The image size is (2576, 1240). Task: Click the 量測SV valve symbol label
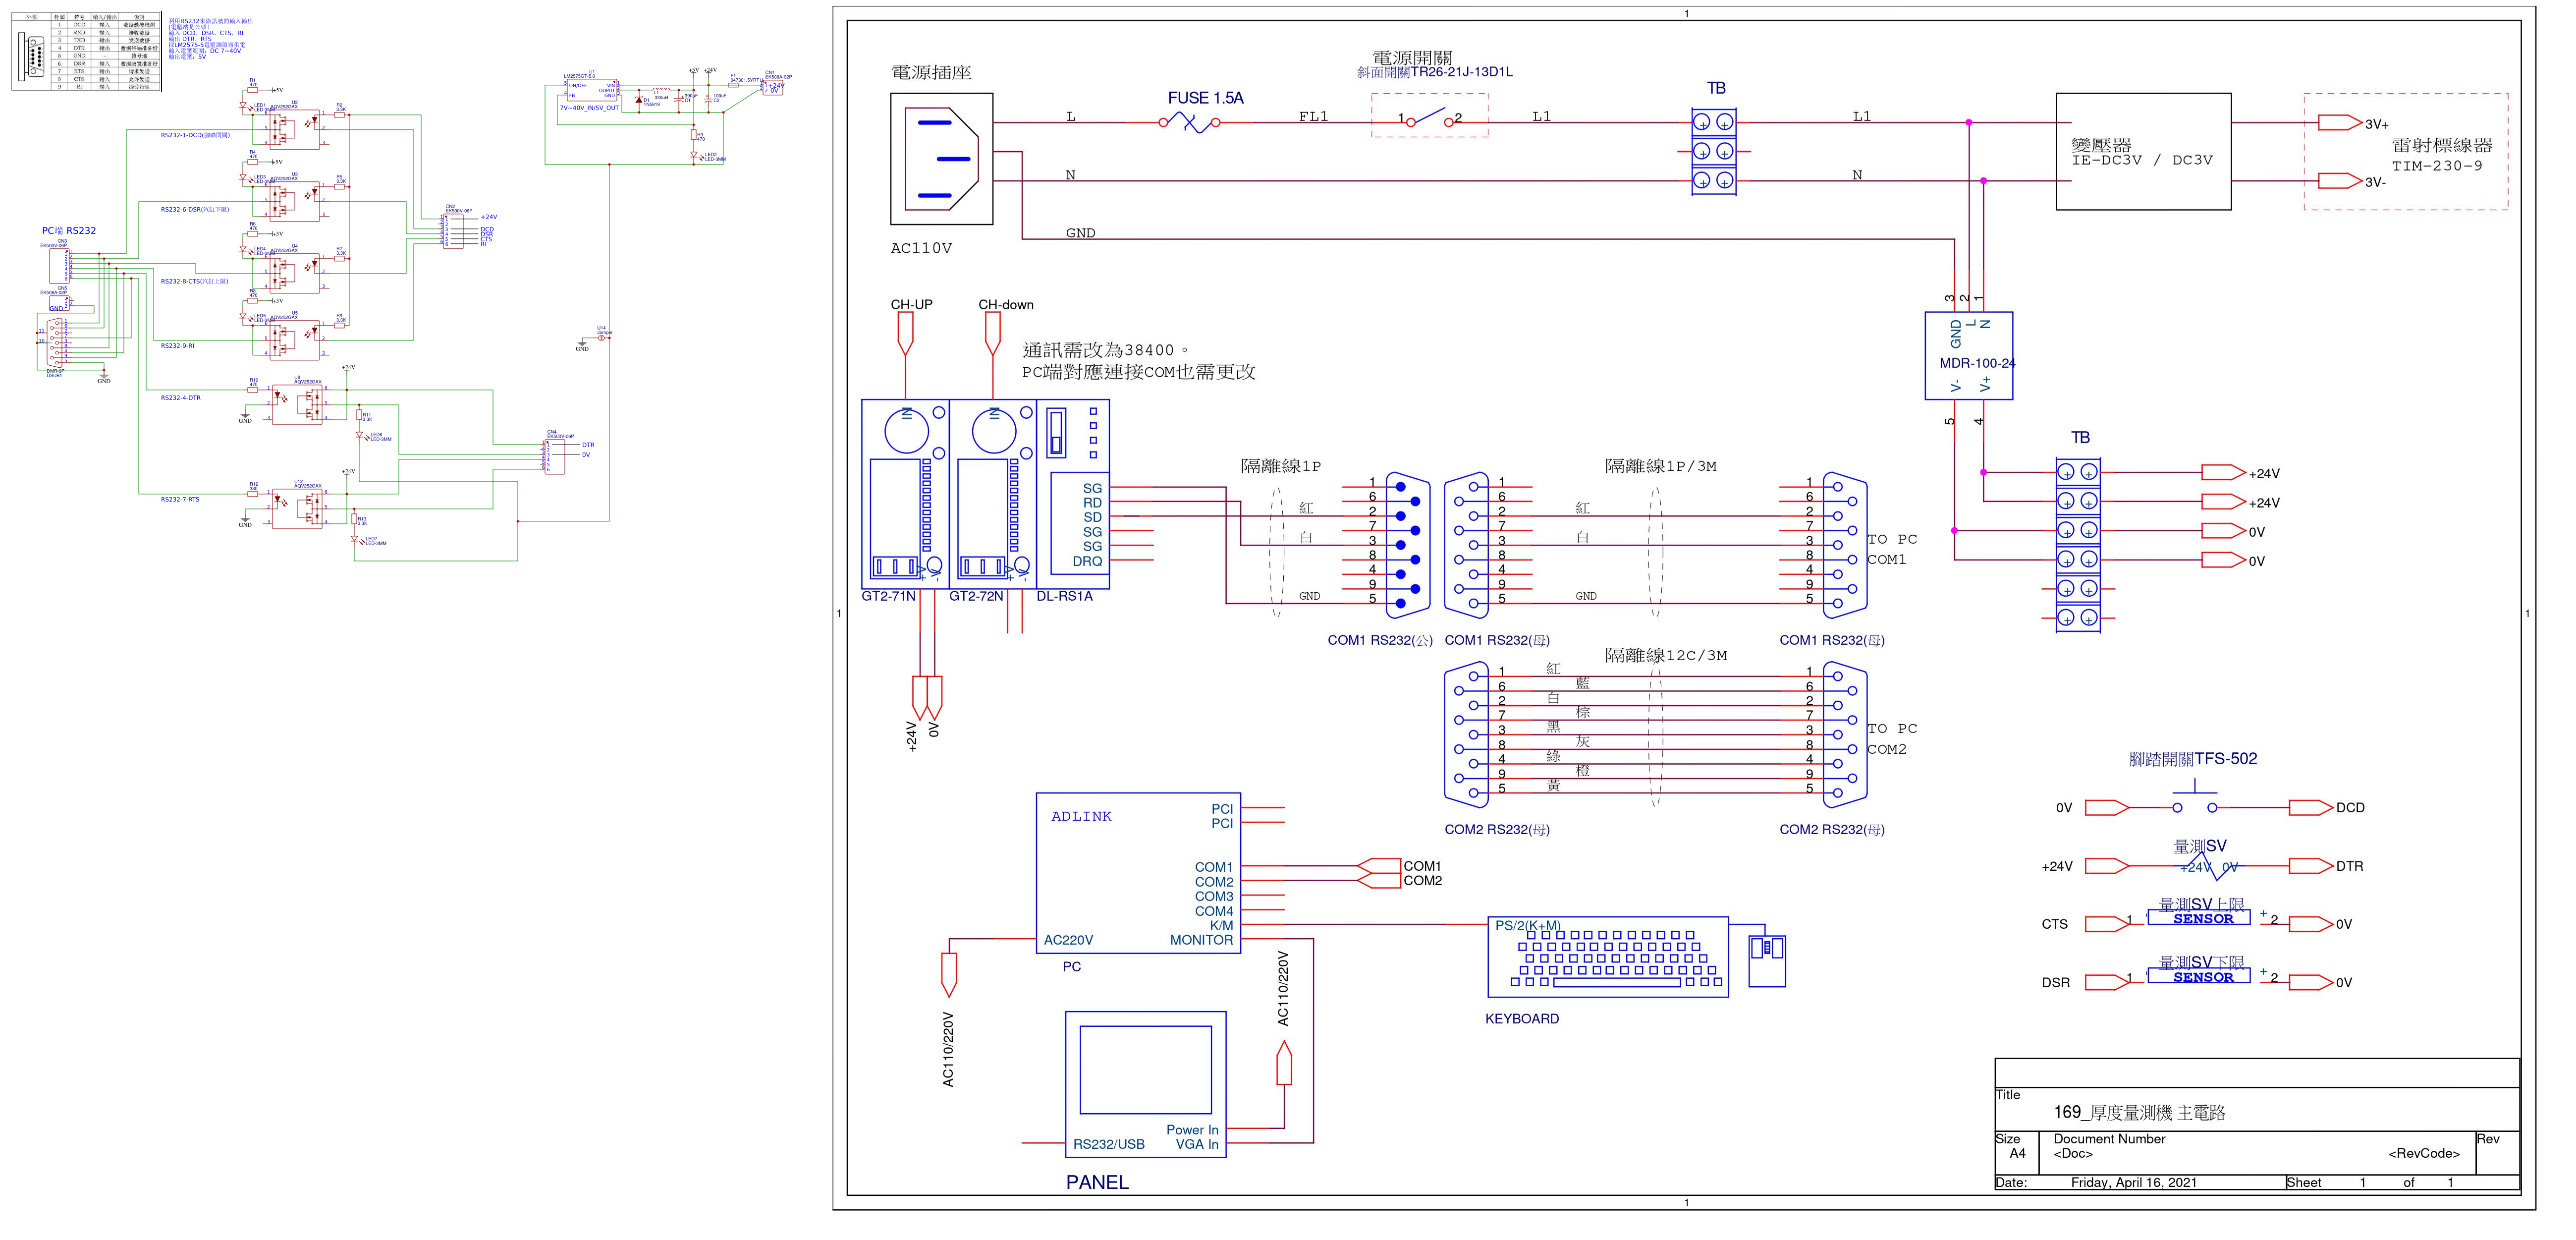(x=2200, y=846)
